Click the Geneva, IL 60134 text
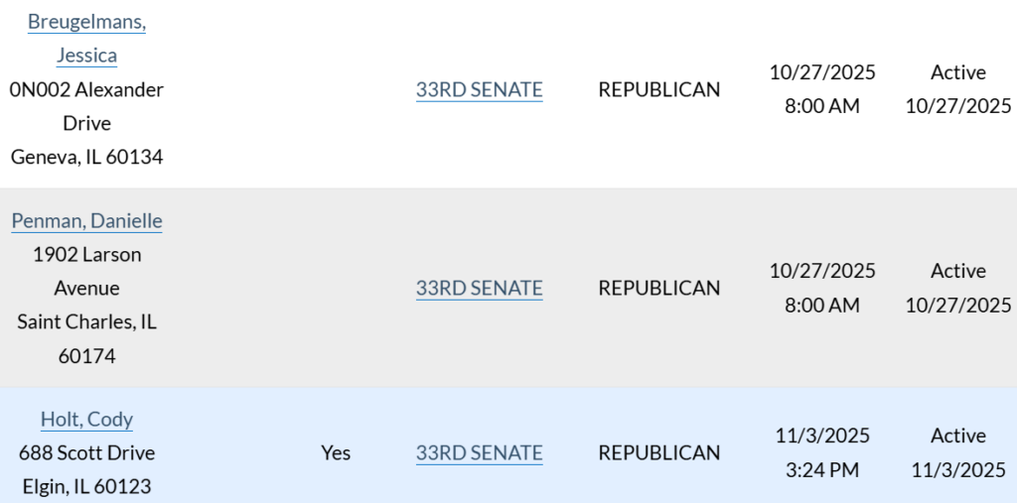The height and width of the screenshot is (503, 1017). click(x=86, y=157)
